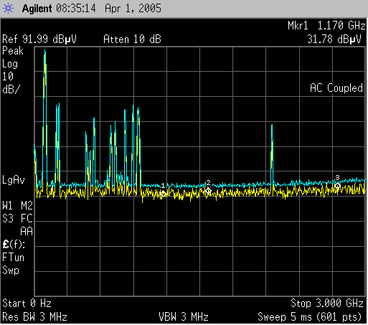The image size is (368, 325).
Task: Click the AC Coupled indicator
Action: click(336, 88)
